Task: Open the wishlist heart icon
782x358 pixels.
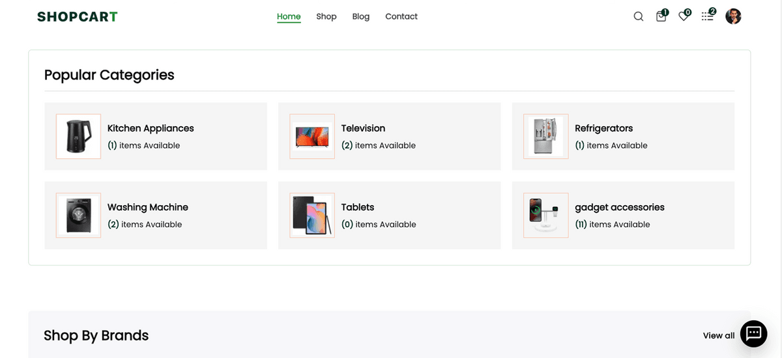Action: tap(683, 17)
